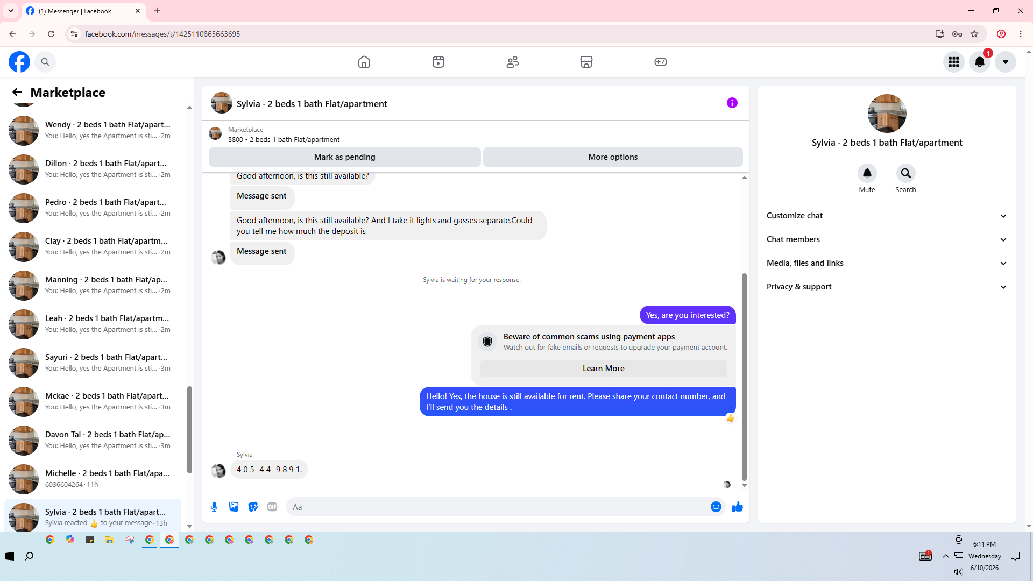Image resolution: width=1033 pixels, height=581 pixels.
Task: Open the Windows notification center
Action: 1015,556
